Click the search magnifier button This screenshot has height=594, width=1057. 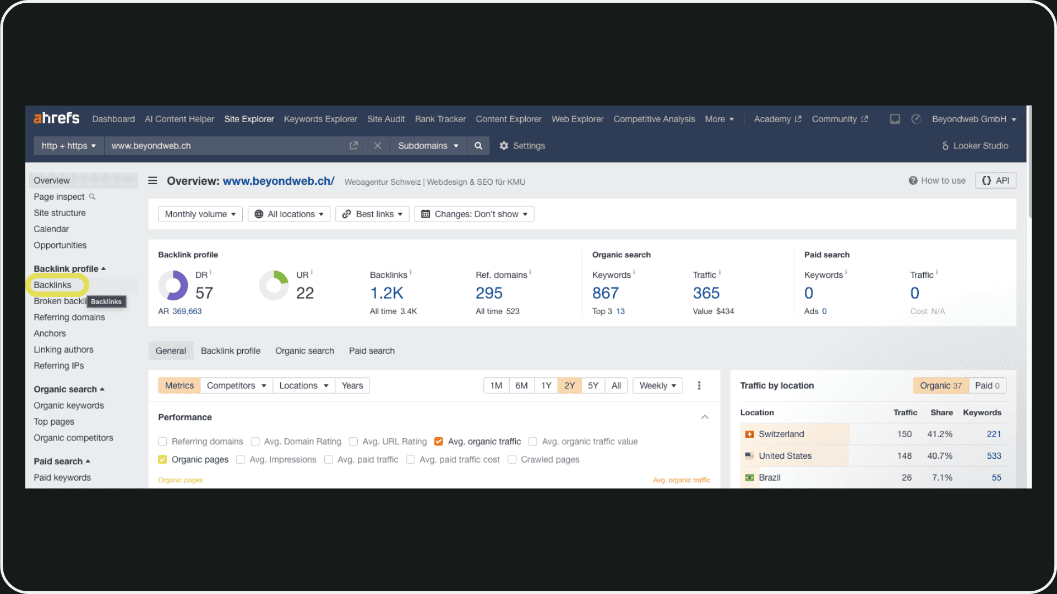point(478,146)
